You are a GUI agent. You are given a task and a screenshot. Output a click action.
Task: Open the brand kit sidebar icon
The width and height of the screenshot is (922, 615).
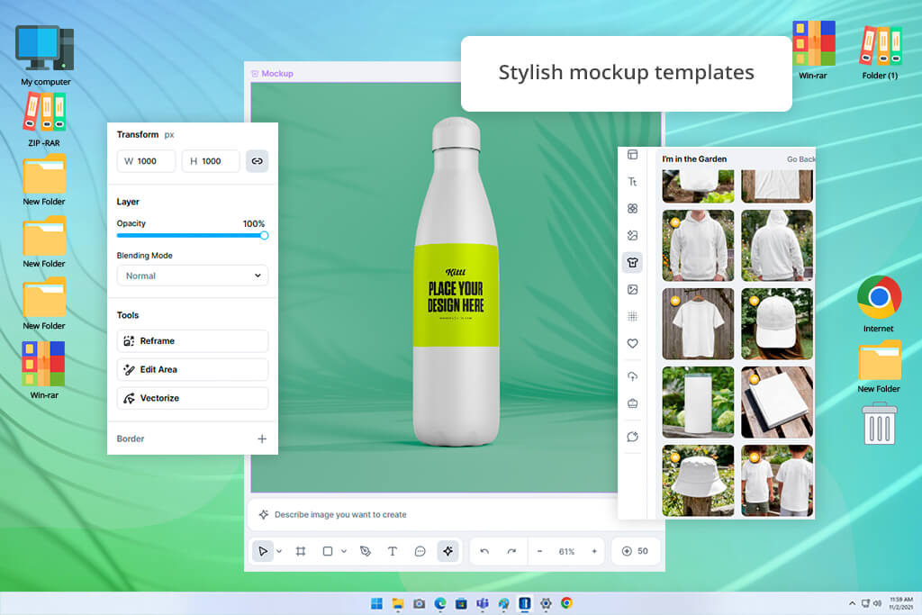(632, 403)
